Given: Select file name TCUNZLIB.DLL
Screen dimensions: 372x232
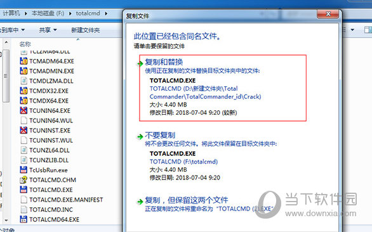Looking at the screenshot, I should [x=49, y=160].
